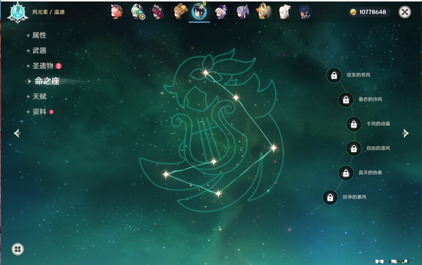Select Rosaria's dark red-haired avatar
This screenshot has width=422, height=265.
158,12
